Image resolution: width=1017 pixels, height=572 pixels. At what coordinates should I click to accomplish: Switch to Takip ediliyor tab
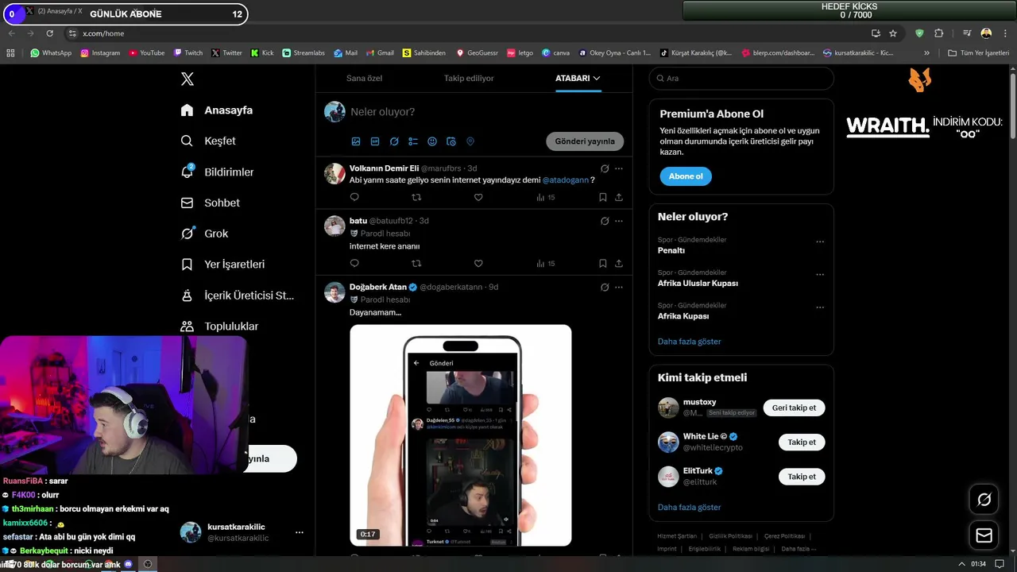(469, 78)
